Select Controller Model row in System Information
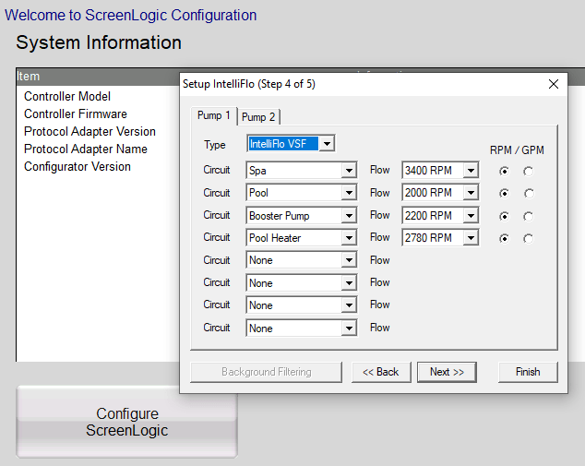 coord(67,96)
